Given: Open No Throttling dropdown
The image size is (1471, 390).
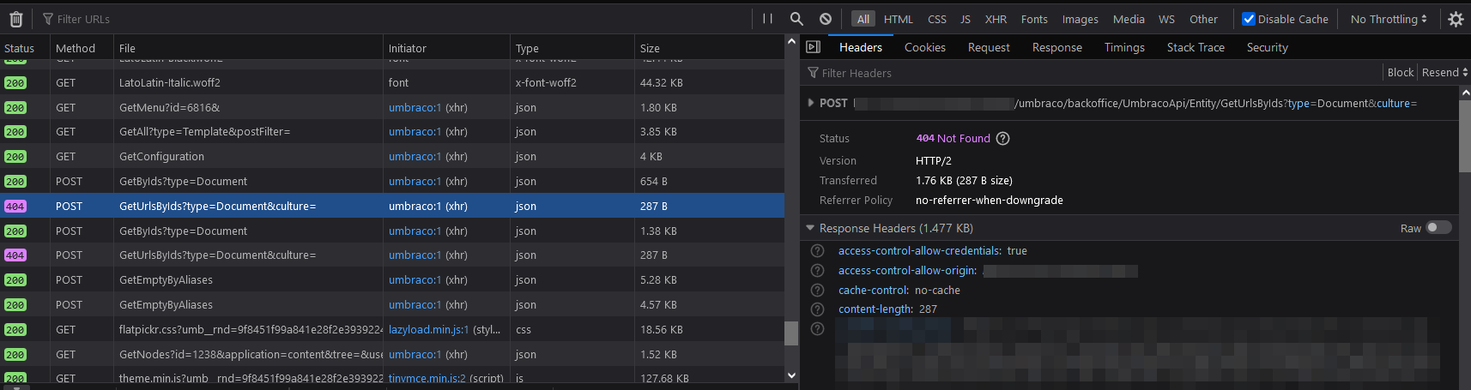Looking at the screenshot, I should coord(1388,19).
